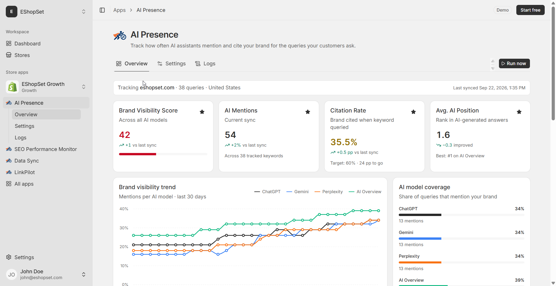Click the JO user avatar
Image resolution: width=556 pixels, height=286 pixels.
12,274
